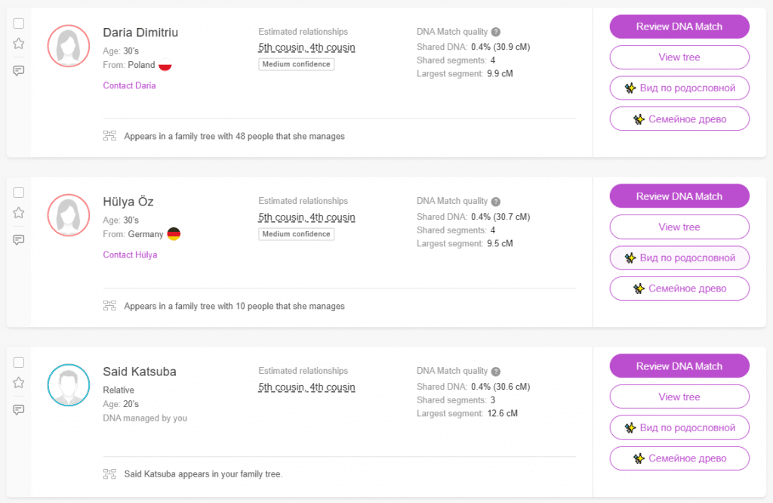This screenshot has height=503, width=773.
Task: Click DNA Match quality help icon for Said
Action: click(x=496, y=372)
